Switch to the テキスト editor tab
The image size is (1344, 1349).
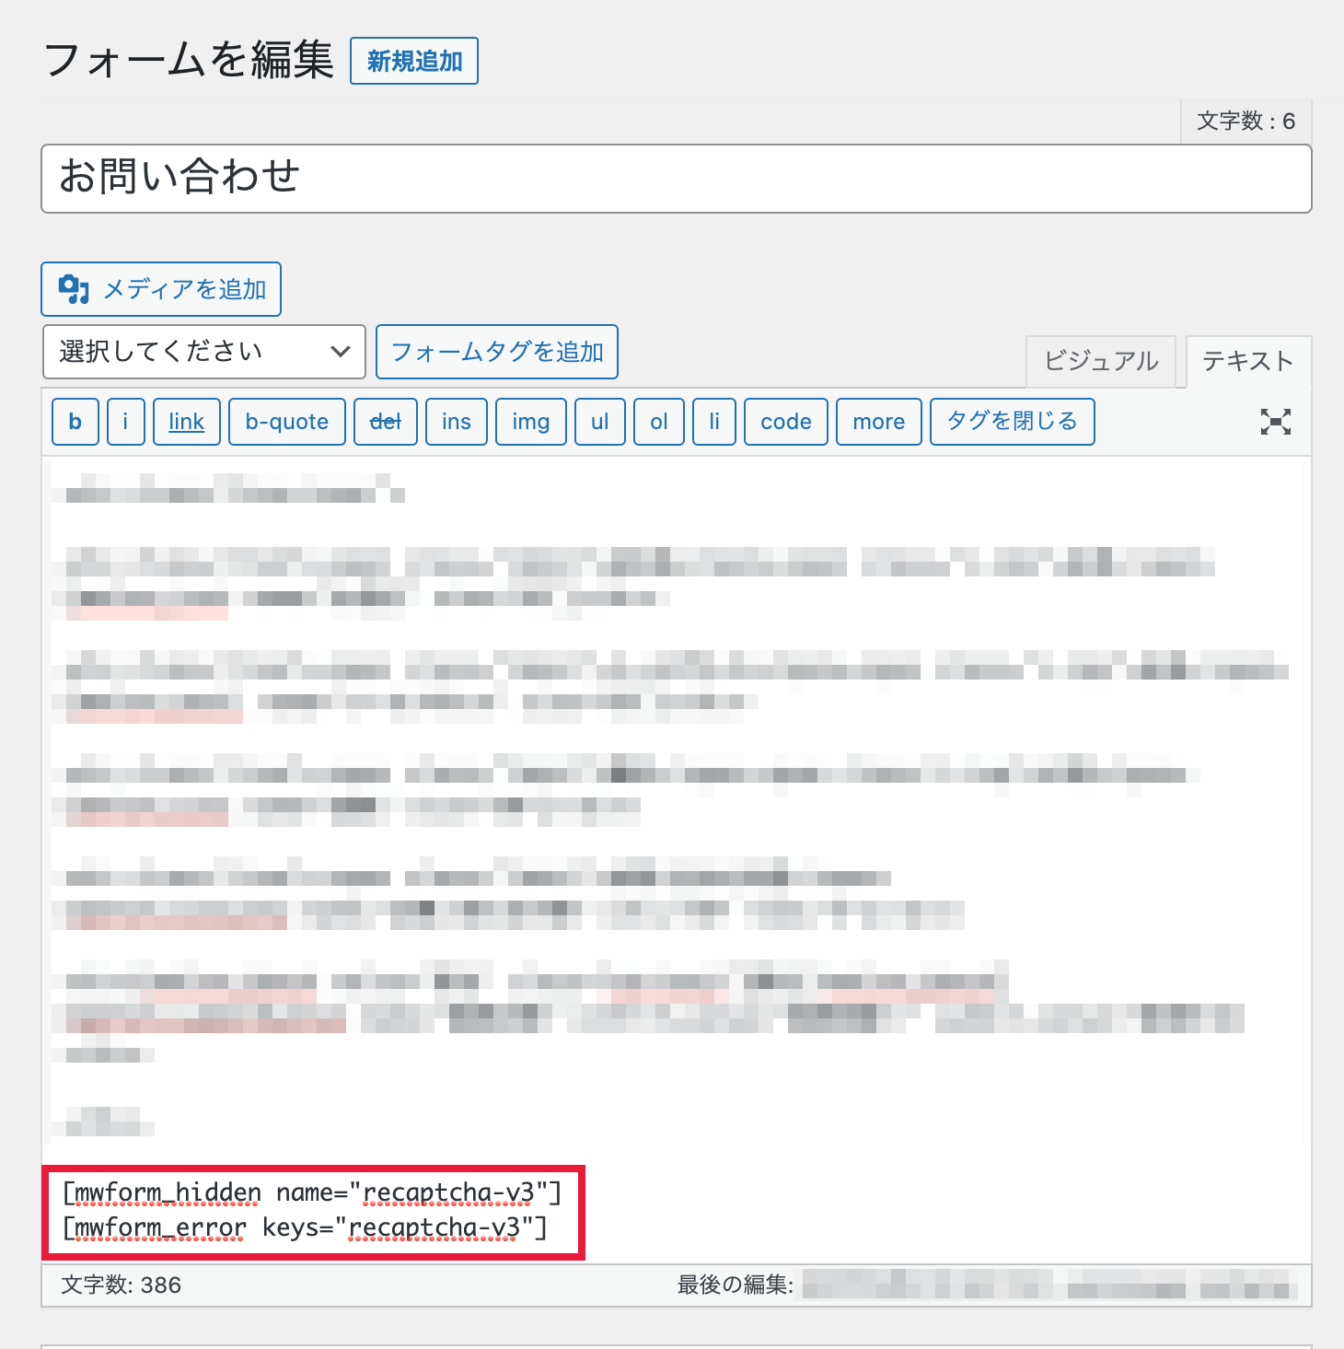(1248, 361)
